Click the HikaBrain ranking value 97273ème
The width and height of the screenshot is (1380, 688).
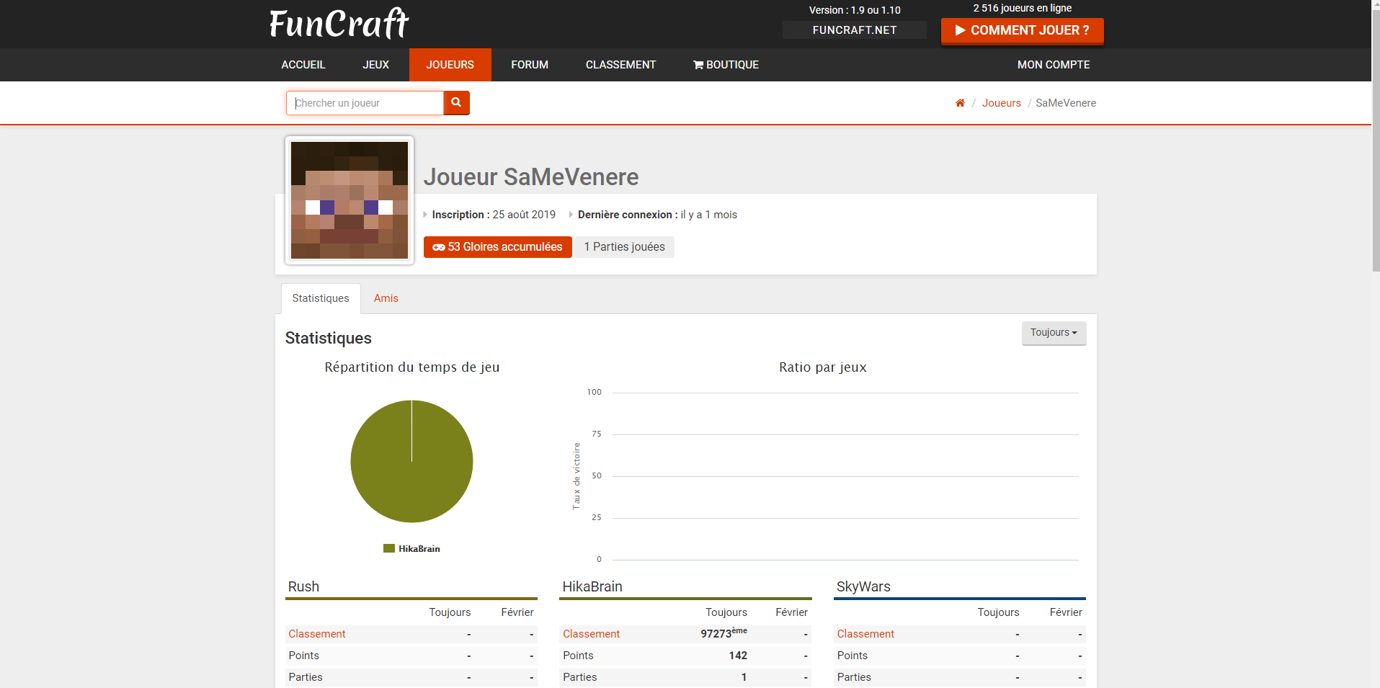(x=724, y=633)
